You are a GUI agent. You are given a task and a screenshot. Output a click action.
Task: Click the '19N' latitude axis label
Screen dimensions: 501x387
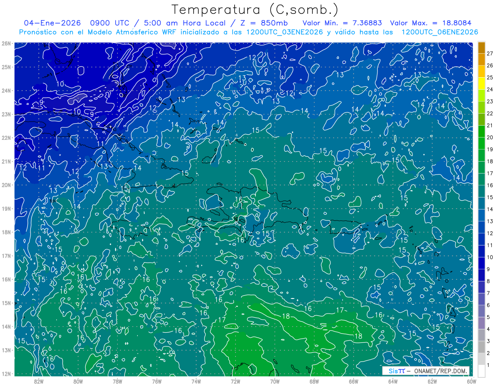click(6, 208)
